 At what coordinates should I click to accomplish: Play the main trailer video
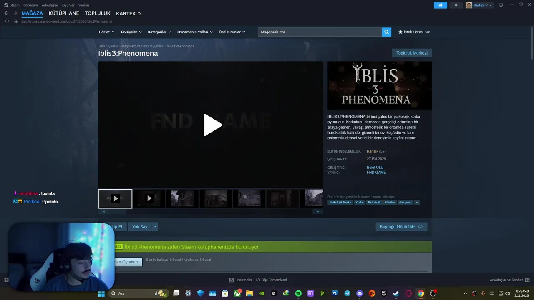tap(212, 125)
